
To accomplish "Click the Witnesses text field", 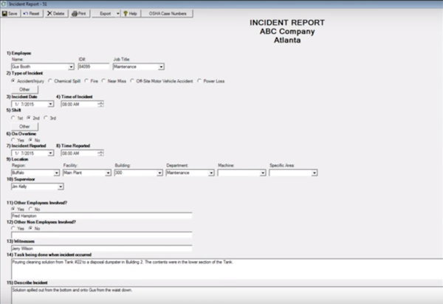I will point(102,249).
